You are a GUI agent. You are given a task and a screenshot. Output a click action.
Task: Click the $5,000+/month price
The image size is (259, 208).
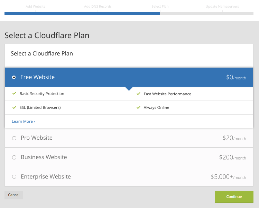click(x=228, y=177)
